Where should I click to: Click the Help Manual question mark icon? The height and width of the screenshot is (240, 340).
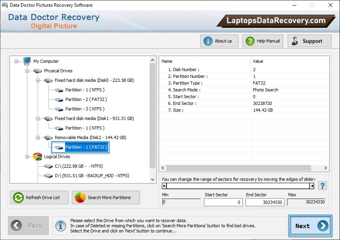pos(250,41)
